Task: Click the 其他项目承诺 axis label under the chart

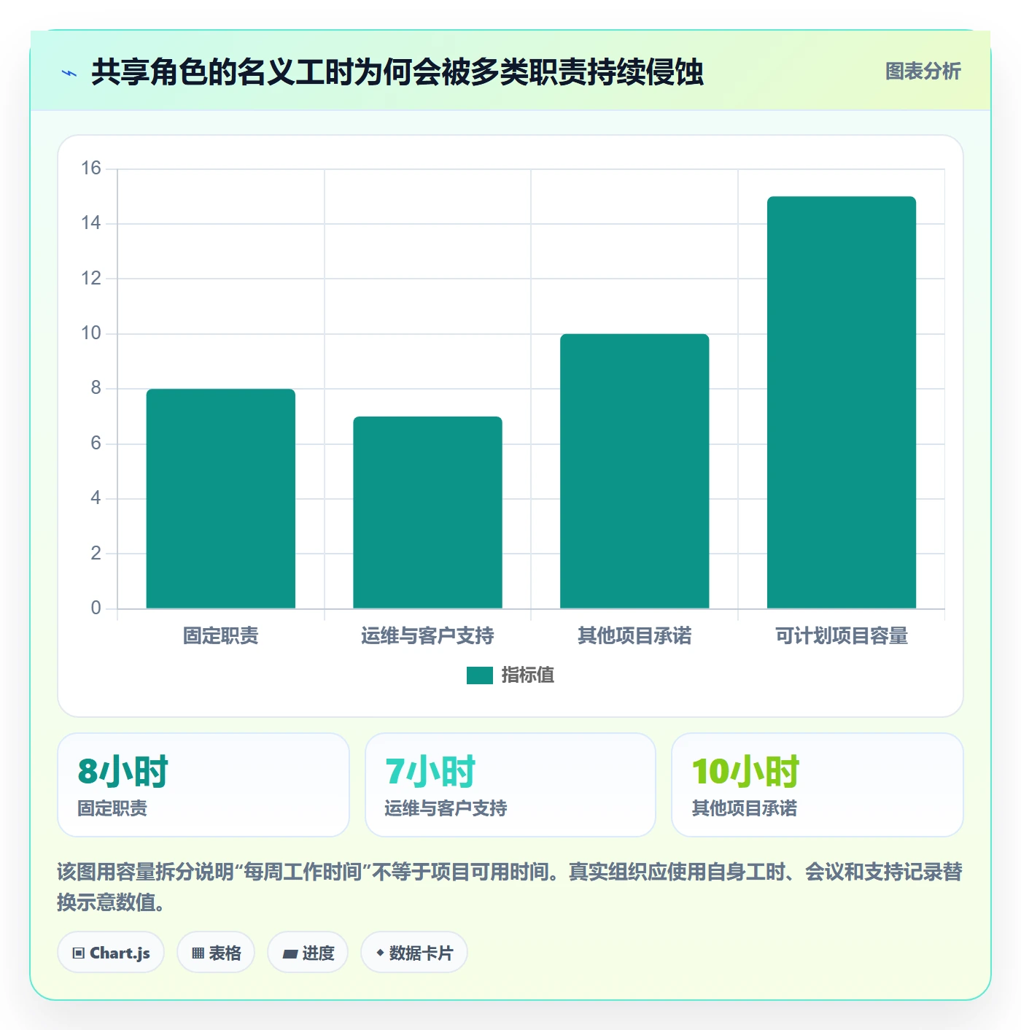Action: click(x=634, y=636)
